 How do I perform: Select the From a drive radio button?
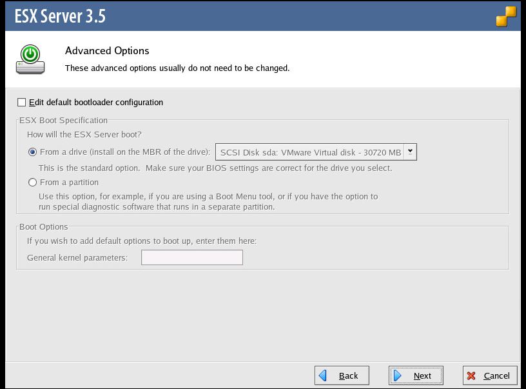click(x=32, y=152)
